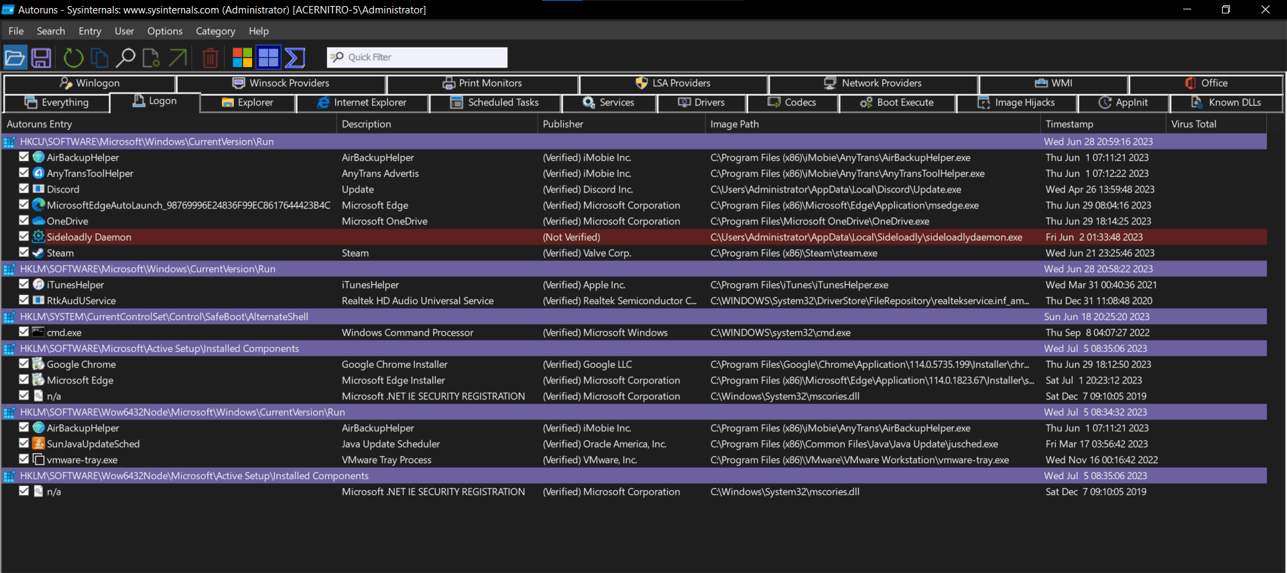Click the Save toolbar icon
Image resolution: width=1287 pixels, height=573 pixels.
click(x=42, y=58)
